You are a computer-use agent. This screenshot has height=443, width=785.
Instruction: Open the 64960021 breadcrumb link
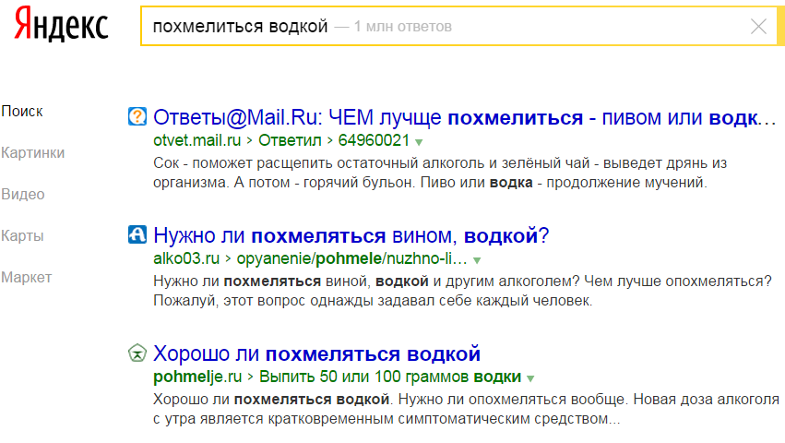point(374,140)
